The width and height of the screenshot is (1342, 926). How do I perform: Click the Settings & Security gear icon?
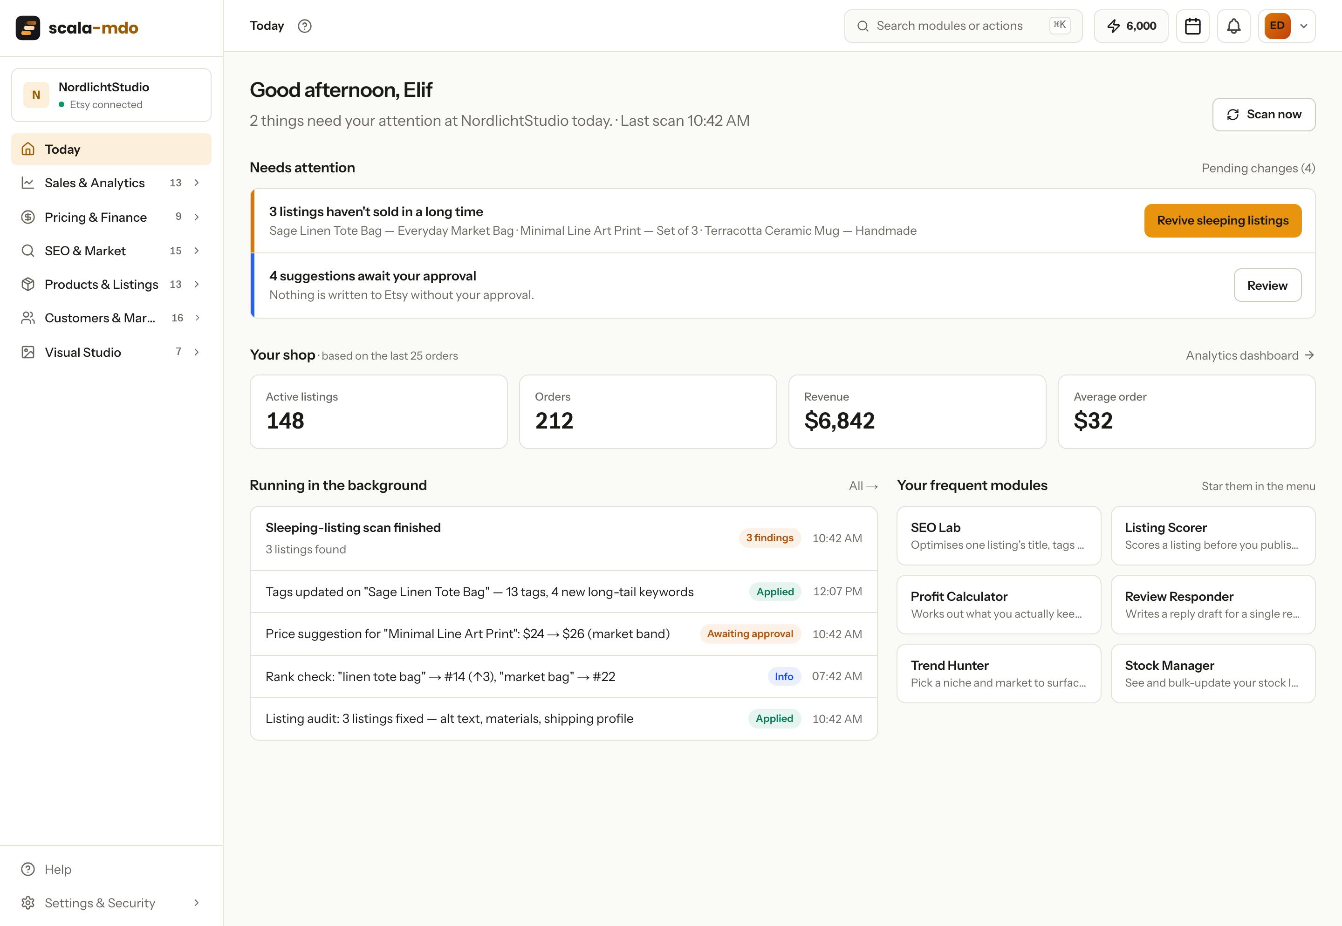click(28, 903)
